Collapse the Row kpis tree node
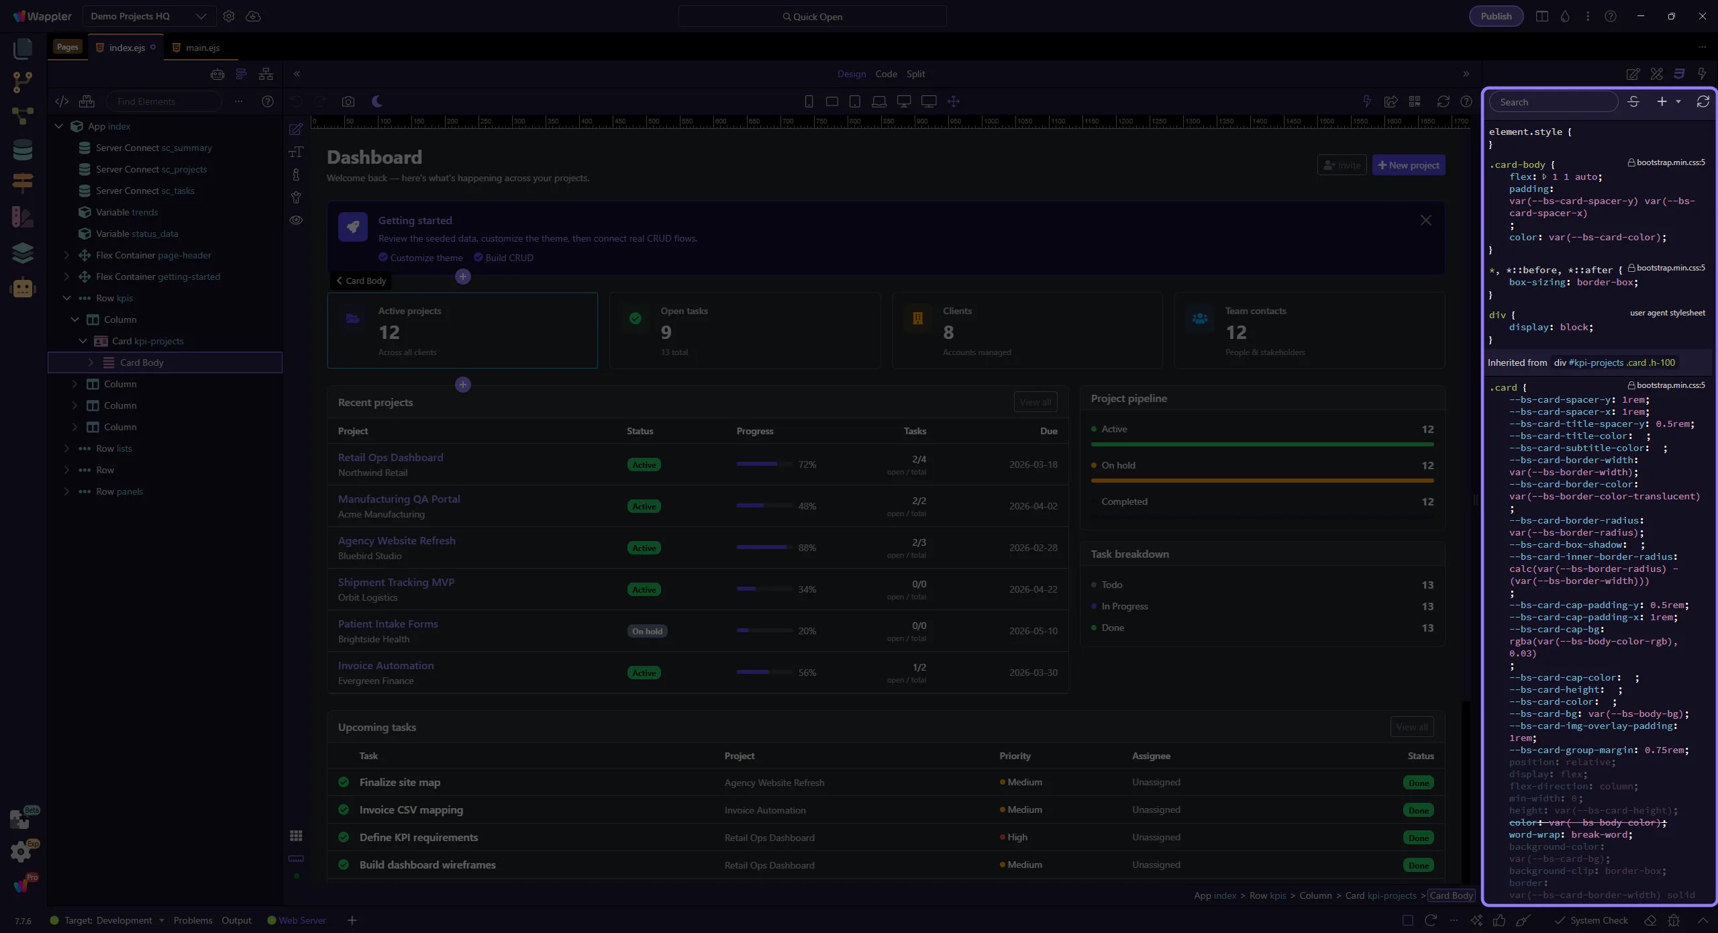This screenshot has width=1718, height=933. tap(66, 298)
